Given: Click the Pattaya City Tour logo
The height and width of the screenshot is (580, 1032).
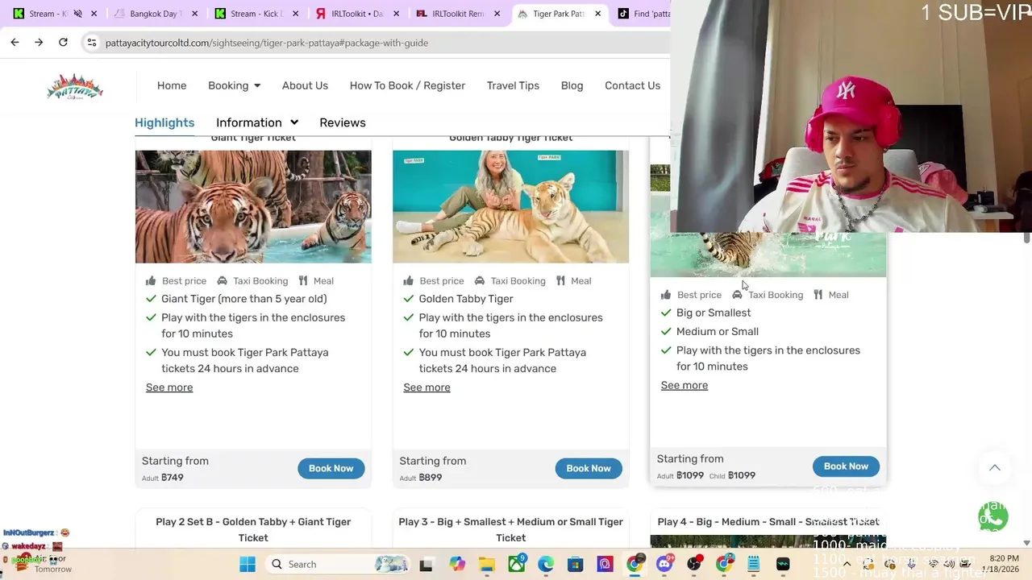Looking at the screenshot, I should 75,86.
